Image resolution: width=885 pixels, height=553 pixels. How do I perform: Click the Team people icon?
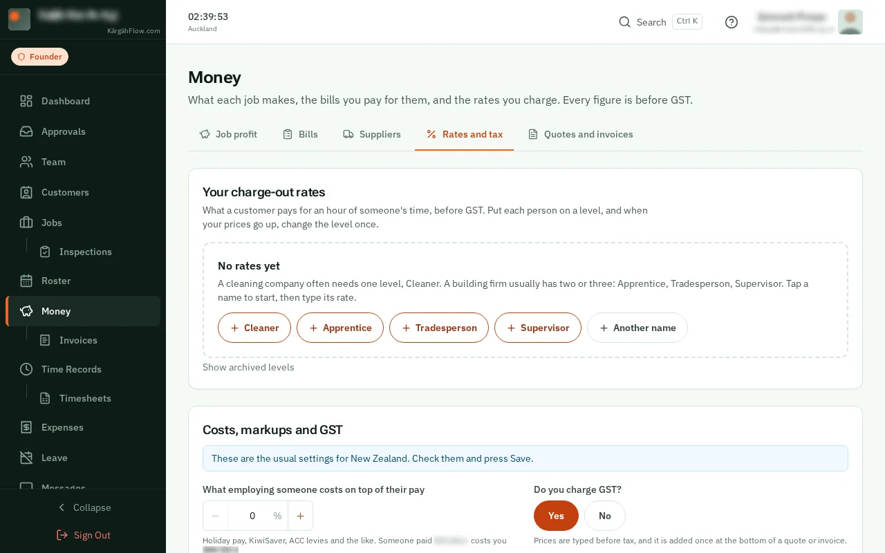click(26, 162)
